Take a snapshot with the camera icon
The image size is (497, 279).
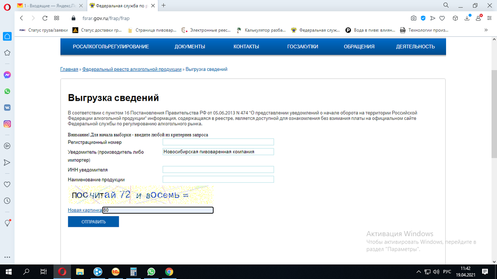[x=413, y=18]
